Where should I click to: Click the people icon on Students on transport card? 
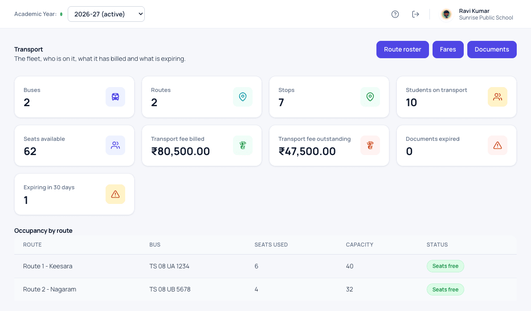coord(498,97)
